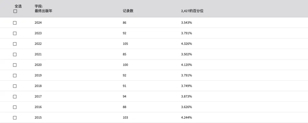Tick the 2017 row checkbox

click(15, 97)
